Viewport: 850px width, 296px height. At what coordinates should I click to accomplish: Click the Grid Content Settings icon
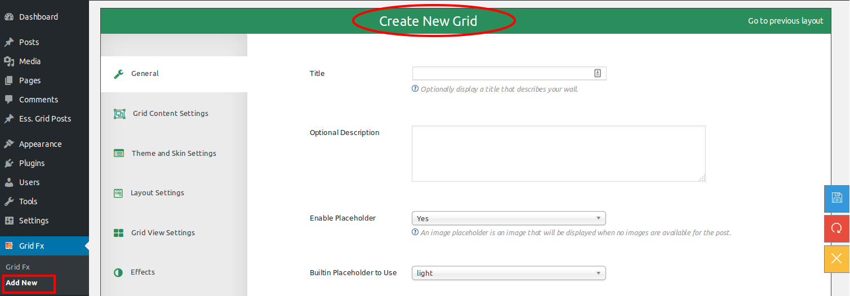[119, 114]
